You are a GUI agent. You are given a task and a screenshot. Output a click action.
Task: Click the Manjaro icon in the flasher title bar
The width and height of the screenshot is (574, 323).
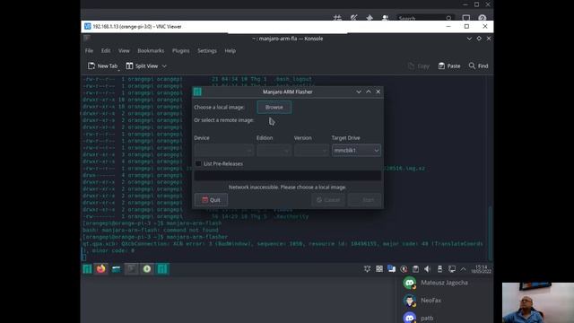[x=197, y=92]
